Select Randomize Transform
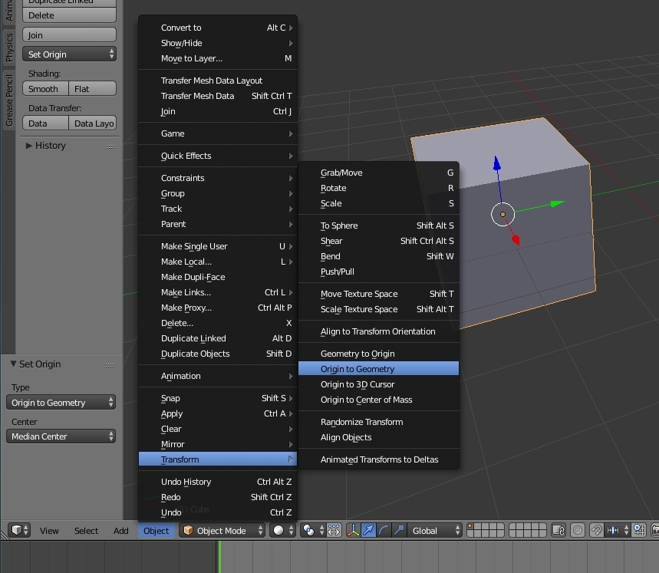This screenshot has height=573, width=659. (x=378, y=422)
